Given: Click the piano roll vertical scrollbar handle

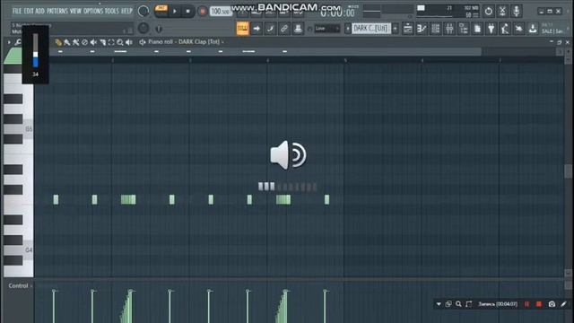Looking at the screenshot, I should 568,171.
